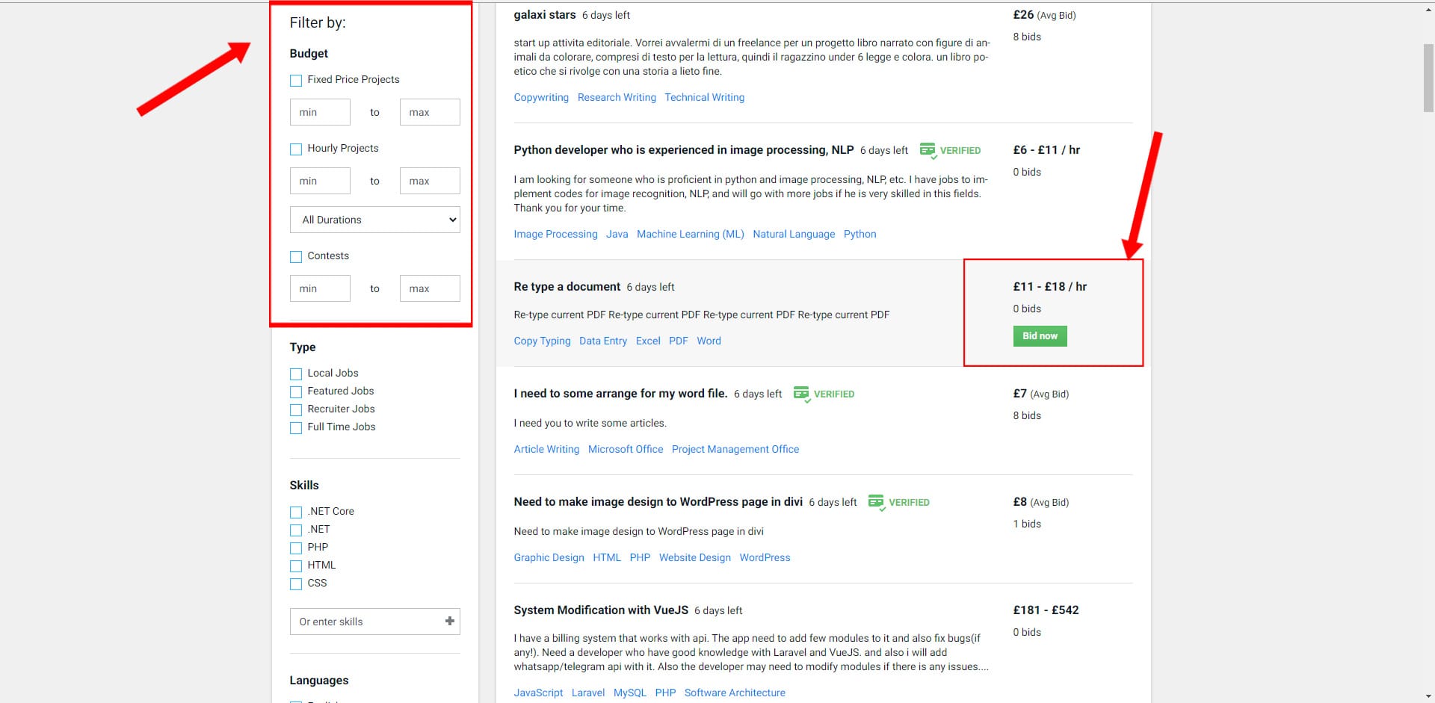Viewport: 1435px width, 703px height.
Task: Click the MySQL skill tag
Action: (x=630, y=693)
